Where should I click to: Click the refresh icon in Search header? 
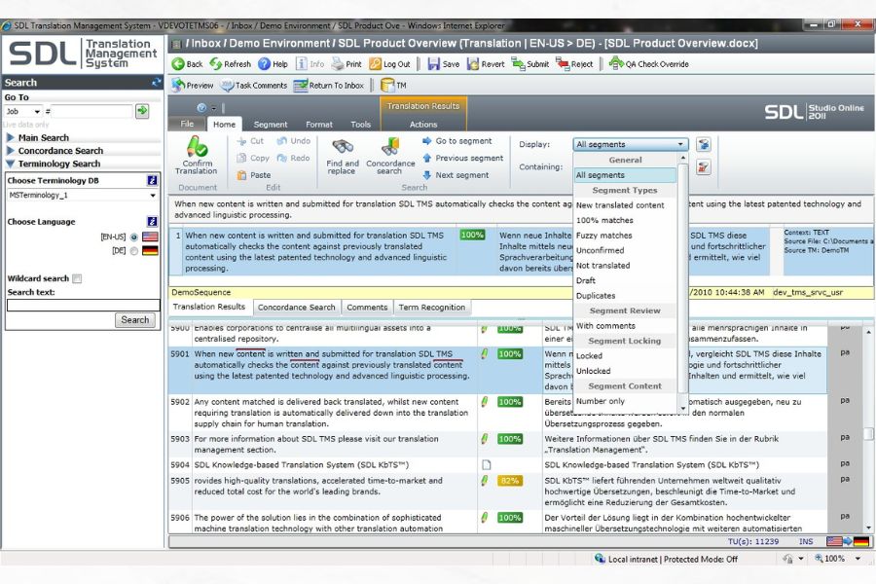pos(157,82)
